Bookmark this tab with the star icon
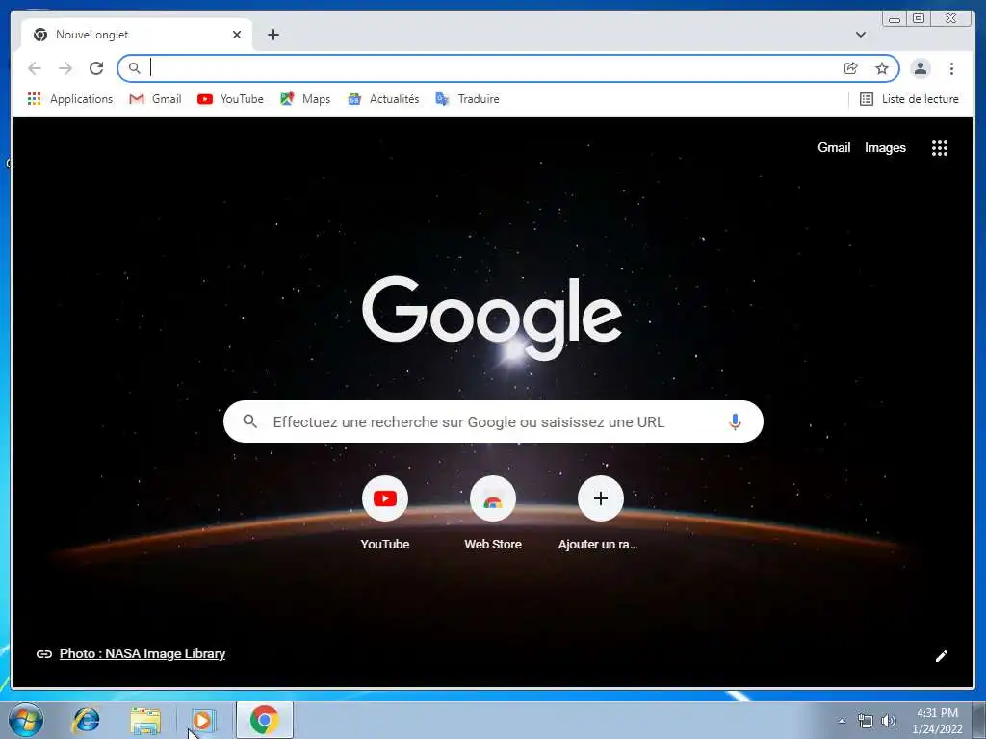The height and width of the screenshot is (739, 986). pos(882,68)
